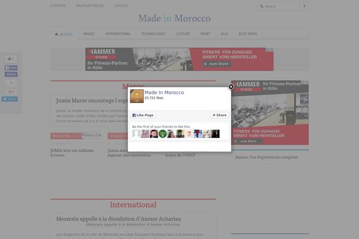The height and width of the screenshot is (239, 359).
Task: Open the Messrata appelle à la dissolution article
Action: [118, 219]
